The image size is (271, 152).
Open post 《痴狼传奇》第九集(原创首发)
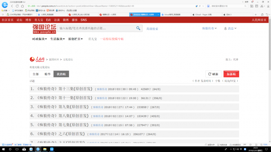(x=62, y=107)
